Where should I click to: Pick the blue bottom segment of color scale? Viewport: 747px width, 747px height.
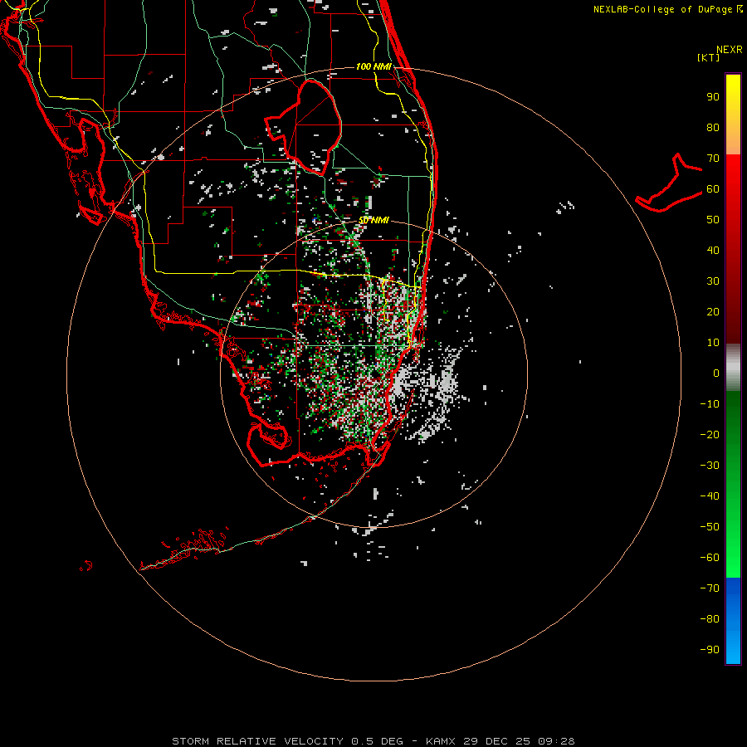coord(733,621)
